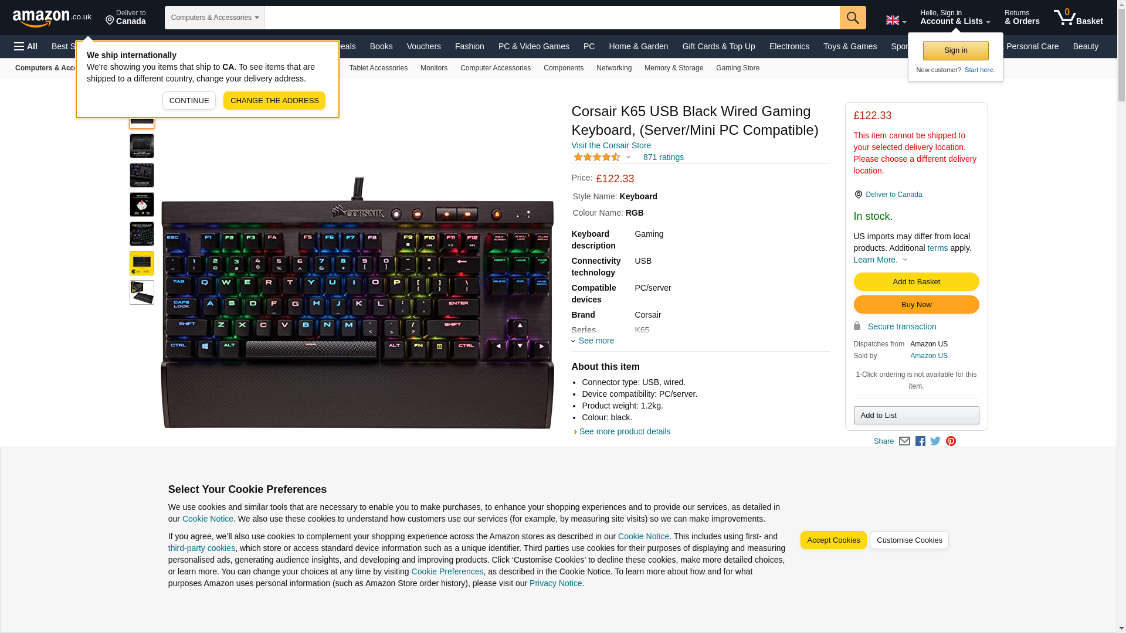The width and height of the screenshot is (1126, 633).
Task: Share product via Facebook icon
Action: (x=920, y=441)
